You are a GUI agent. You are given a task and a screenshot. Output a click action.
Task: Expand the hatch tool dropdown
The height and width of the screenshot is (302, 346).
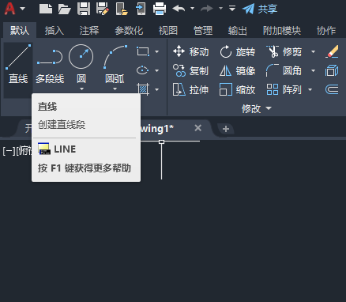coord(156,89)
